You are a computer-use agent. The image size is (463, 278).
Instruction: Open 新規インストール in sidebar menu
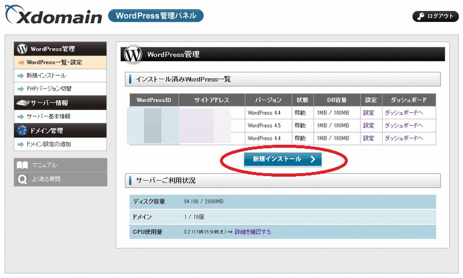60,76
